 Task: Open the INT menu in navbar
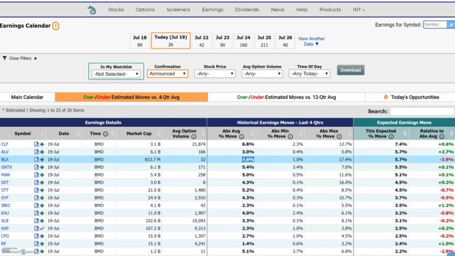click(x=358, y=9)
